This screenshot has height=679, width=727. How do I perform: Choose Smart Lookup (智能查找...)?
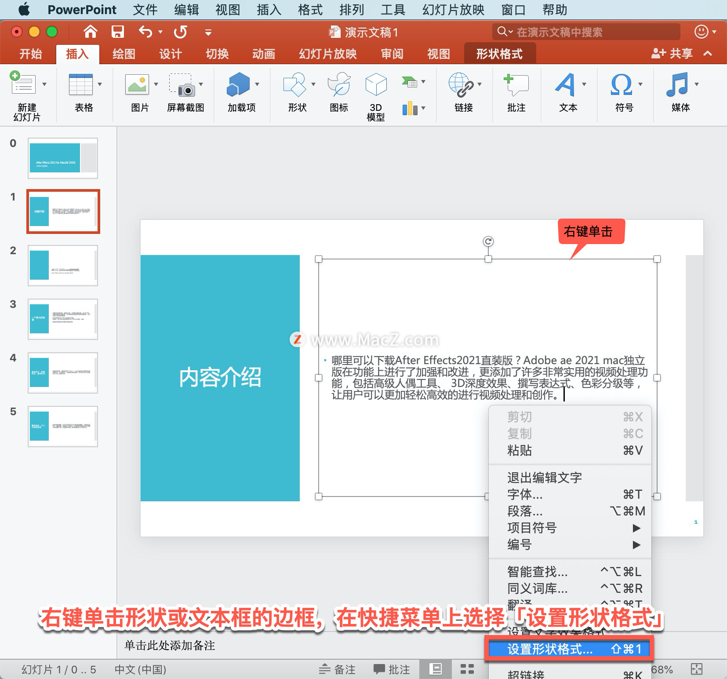click(570, 572)
